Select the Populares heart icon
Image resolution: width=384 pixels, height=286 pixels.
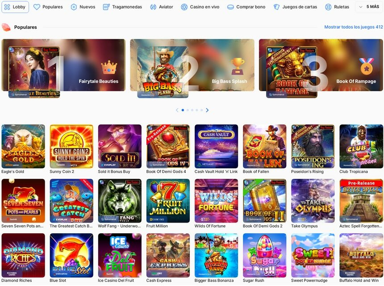point(37,7)
